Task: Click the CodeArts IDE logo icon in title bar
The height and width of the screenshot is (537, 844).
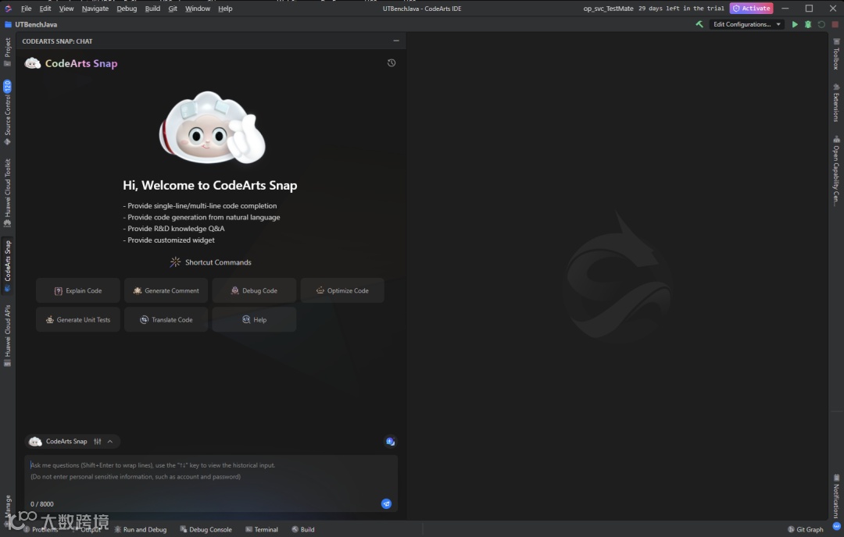Action: pos(8,9)
